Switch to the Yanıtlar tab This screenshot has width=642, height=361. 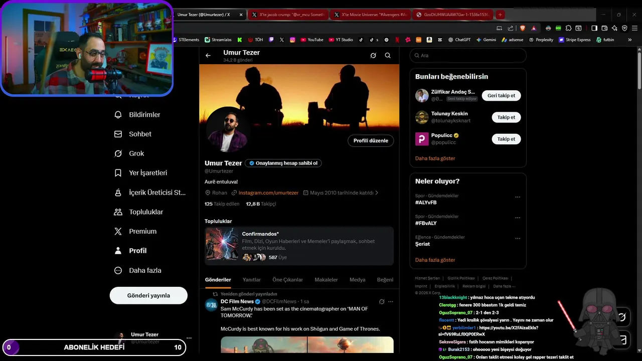(252, 280)
